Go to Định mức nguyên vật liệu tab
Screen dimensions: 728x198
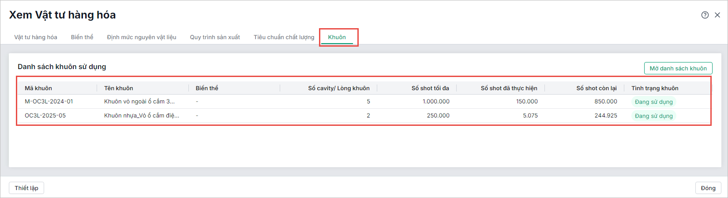click(x=142, y=37)
